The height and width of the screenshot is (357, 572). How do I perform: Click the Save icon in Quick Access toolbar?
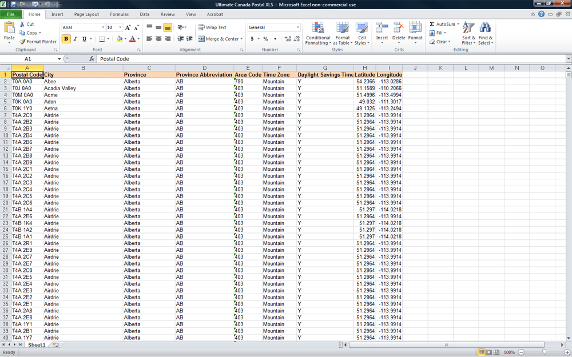click(14, 5)
